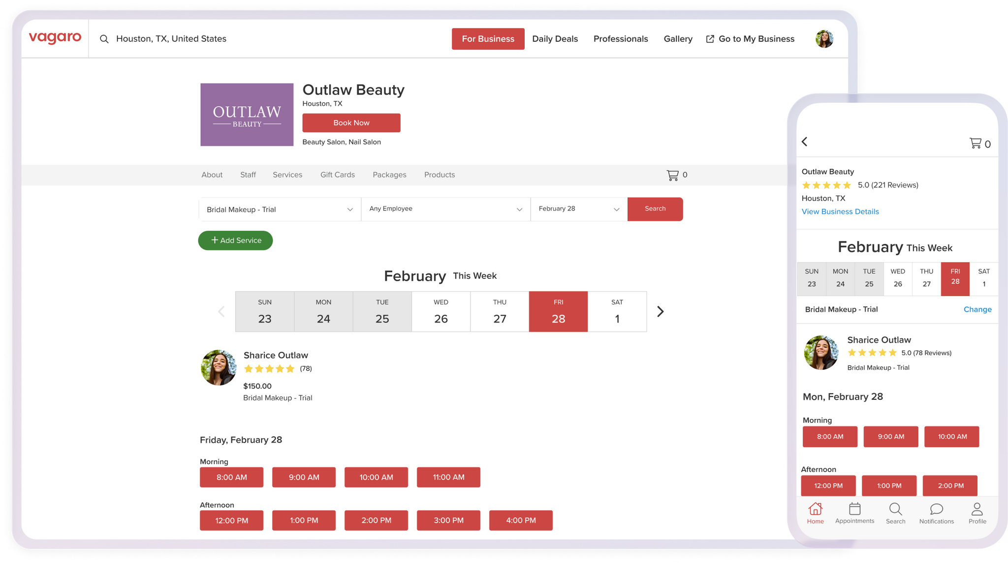1008x563 pixels.
Task: Select WED 26 in mobile calendar
Action: coord(898,279)
